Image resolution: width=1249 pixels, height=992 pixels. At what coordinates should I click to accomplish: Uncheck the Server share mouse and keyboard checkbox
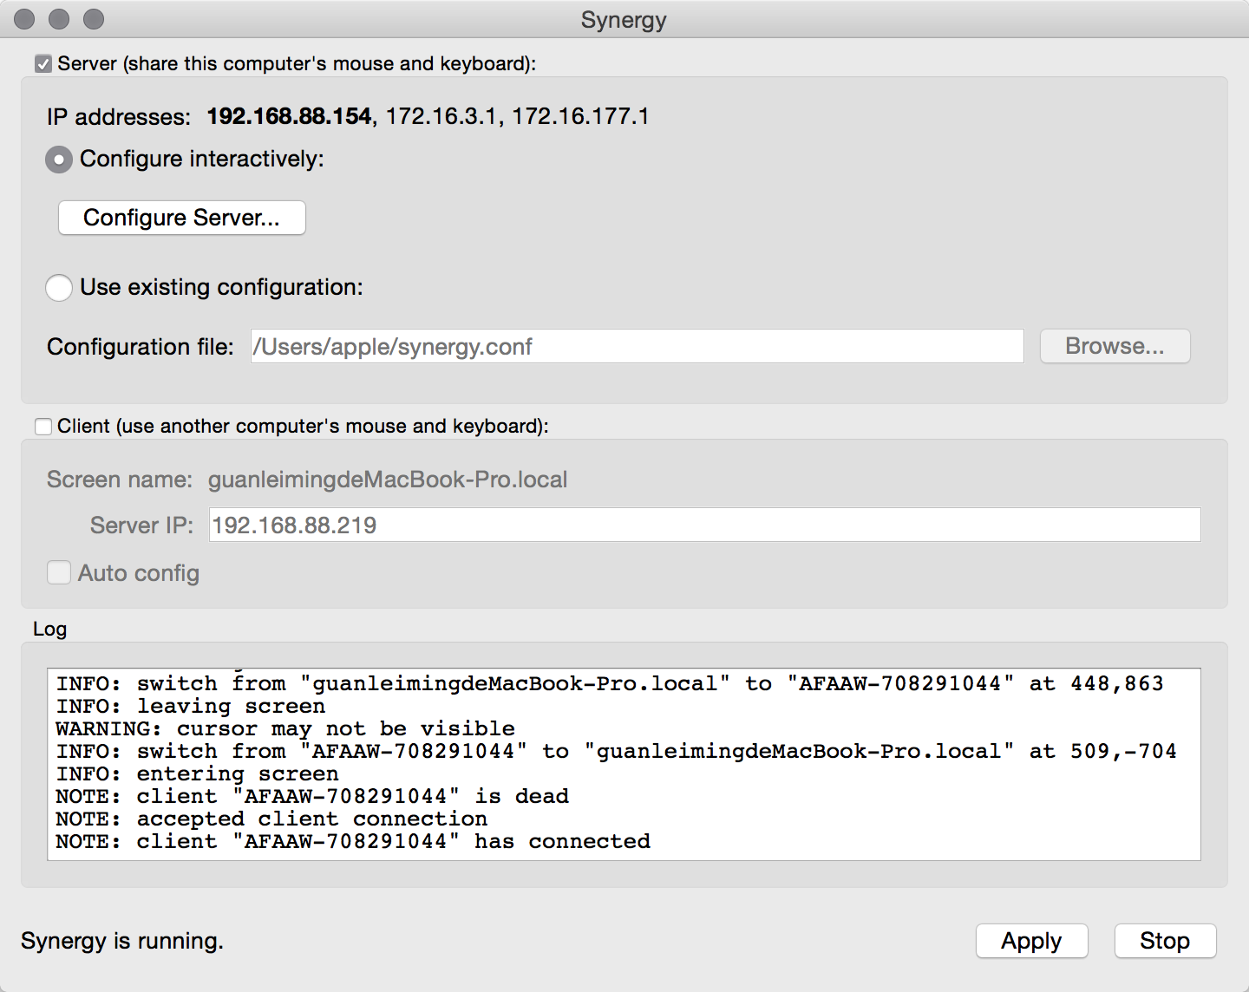tap(43, 64)
